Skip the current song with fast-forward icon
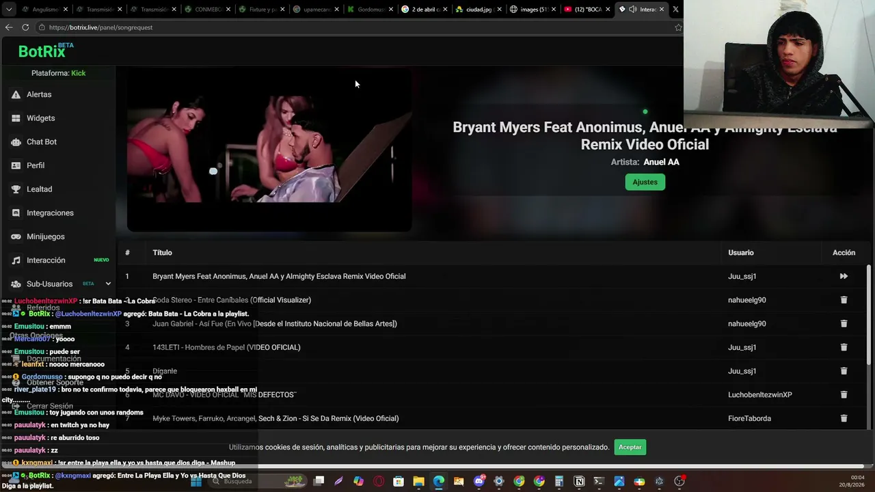The width and height of the screenshot is (875, 492). pos(844,276)
